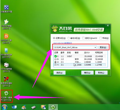Confirm with the 确定(O) button
This screenshot has width=120, height=110.
pyautogui.click(x=87, y=73)
